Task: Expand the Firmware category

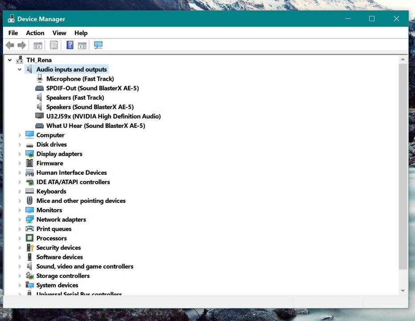Action: point(20,163)
